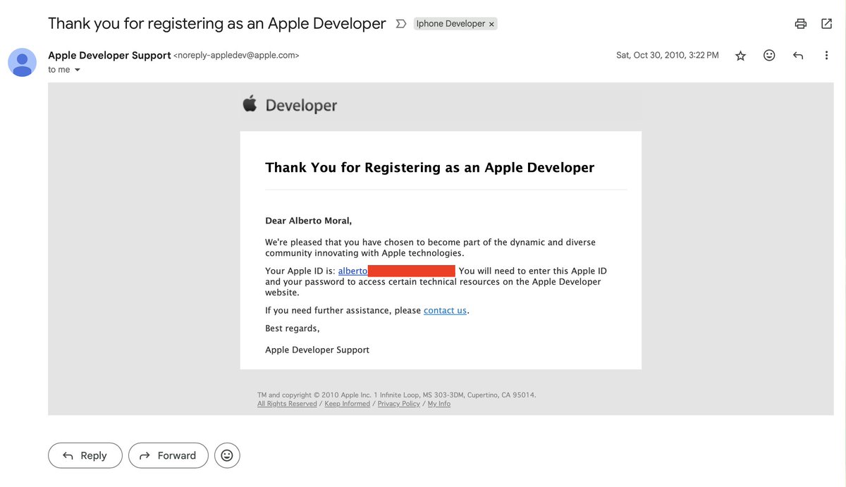Viewport: 846px width, 487px height.
Task: Print this email with the printer icon
Action: click(800, 23)
